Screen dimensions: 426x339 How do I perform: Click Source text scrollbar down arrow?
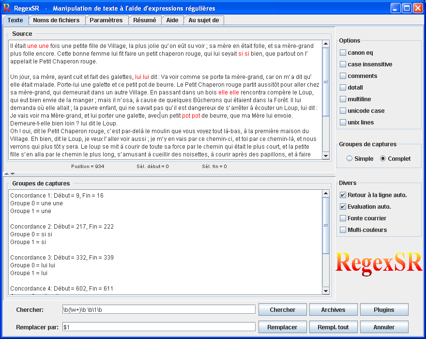[326, 155]
